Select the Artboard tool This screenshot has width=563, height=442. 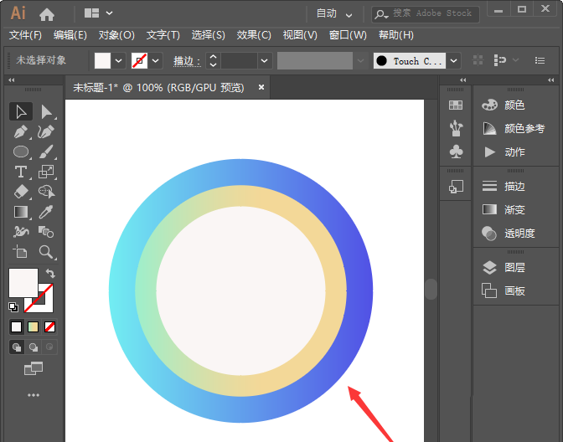point(21,252)
